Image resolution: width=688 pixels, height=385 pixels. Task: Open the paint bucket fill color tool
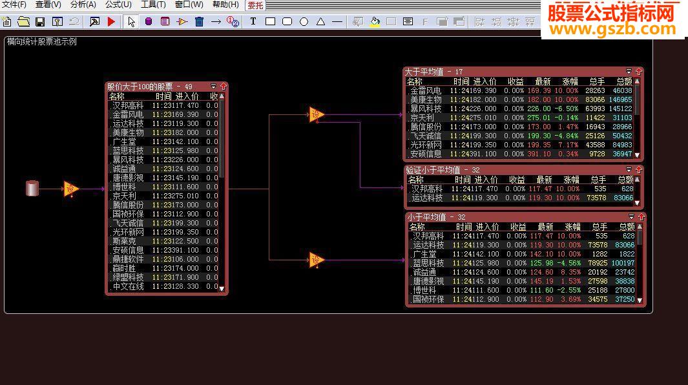[x=375, y=21]
